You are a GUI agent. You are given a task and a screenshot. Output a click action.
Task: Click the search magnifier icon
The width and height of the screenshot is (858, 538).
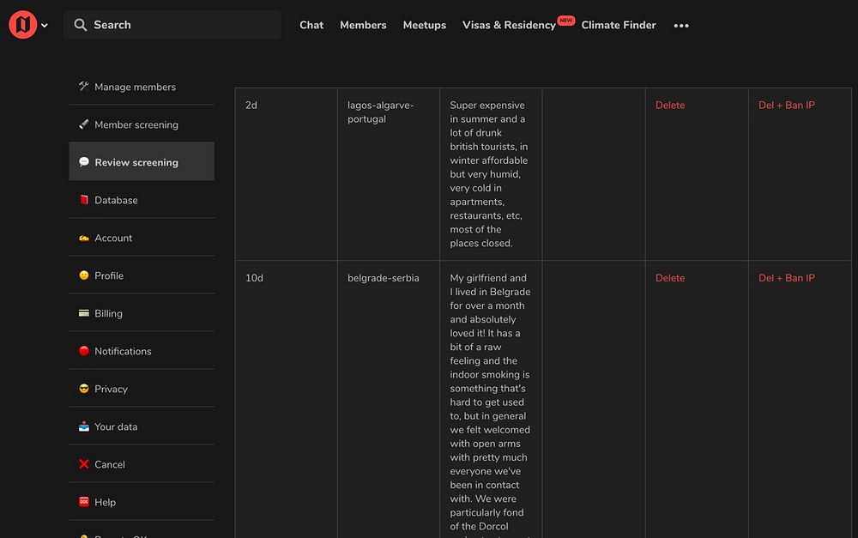pos(81,25)
